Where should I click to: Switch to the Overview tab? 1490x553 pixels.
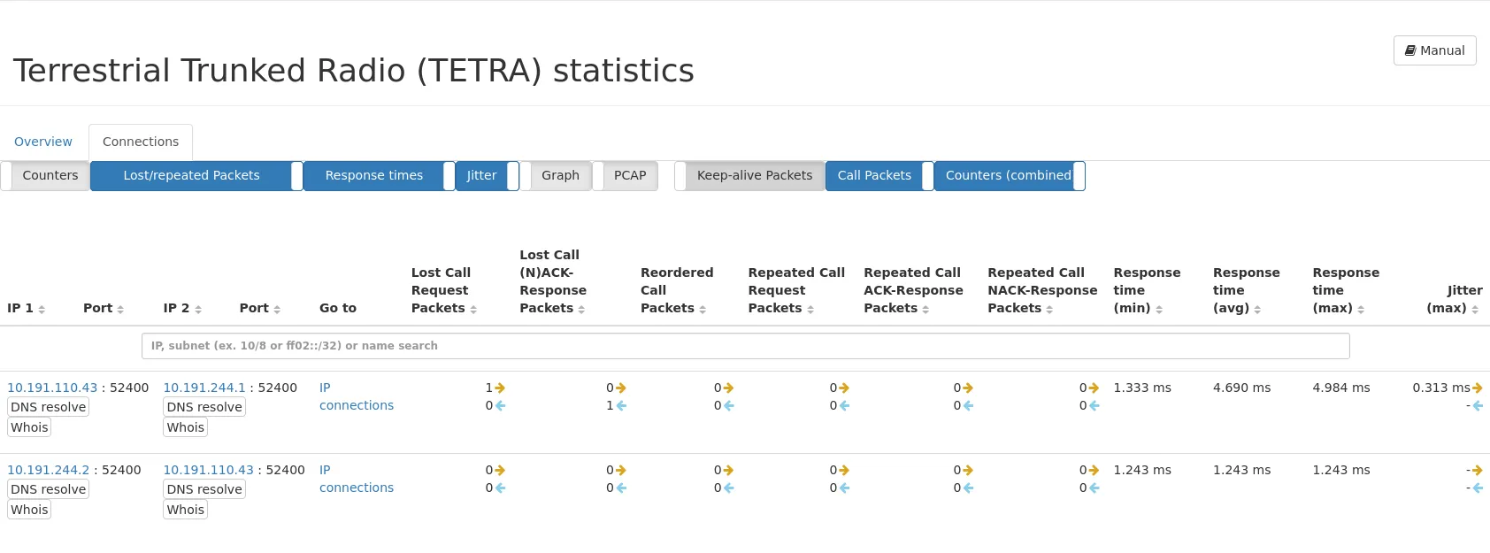pos(43,142)
